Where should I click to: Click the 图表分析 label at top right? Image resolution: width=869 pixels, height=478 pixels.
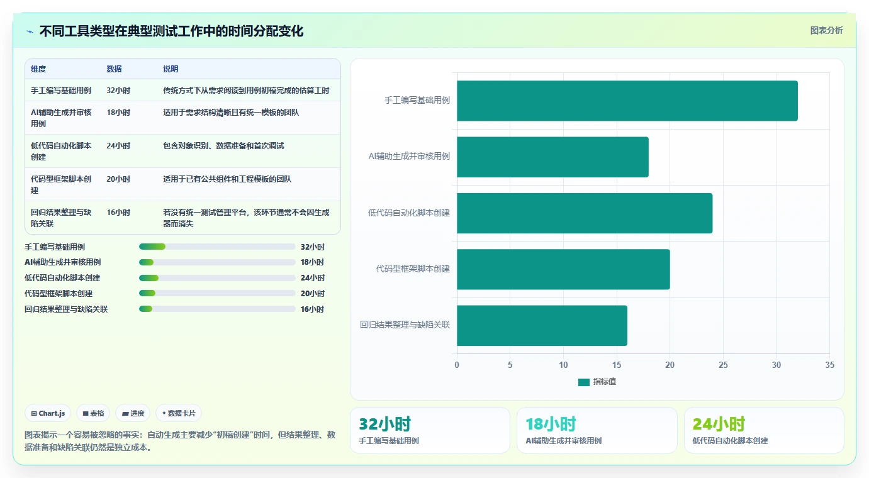point(826,30)
